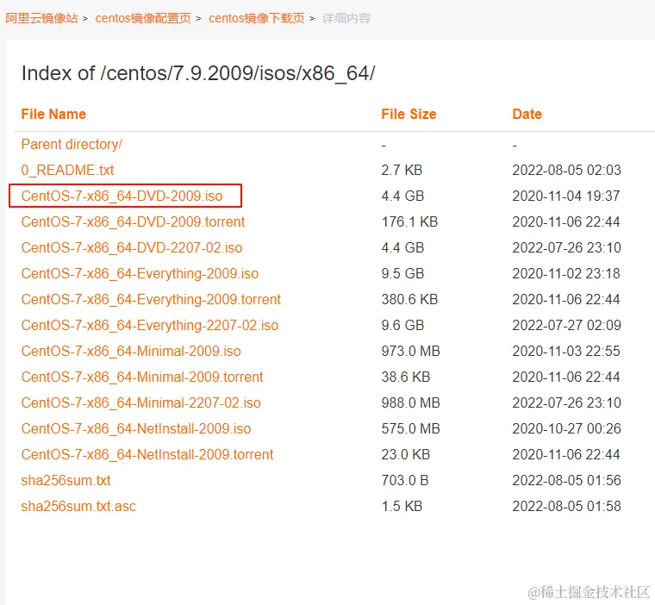Click the date 2022-07-27 02:09

[x=566, y=326]
